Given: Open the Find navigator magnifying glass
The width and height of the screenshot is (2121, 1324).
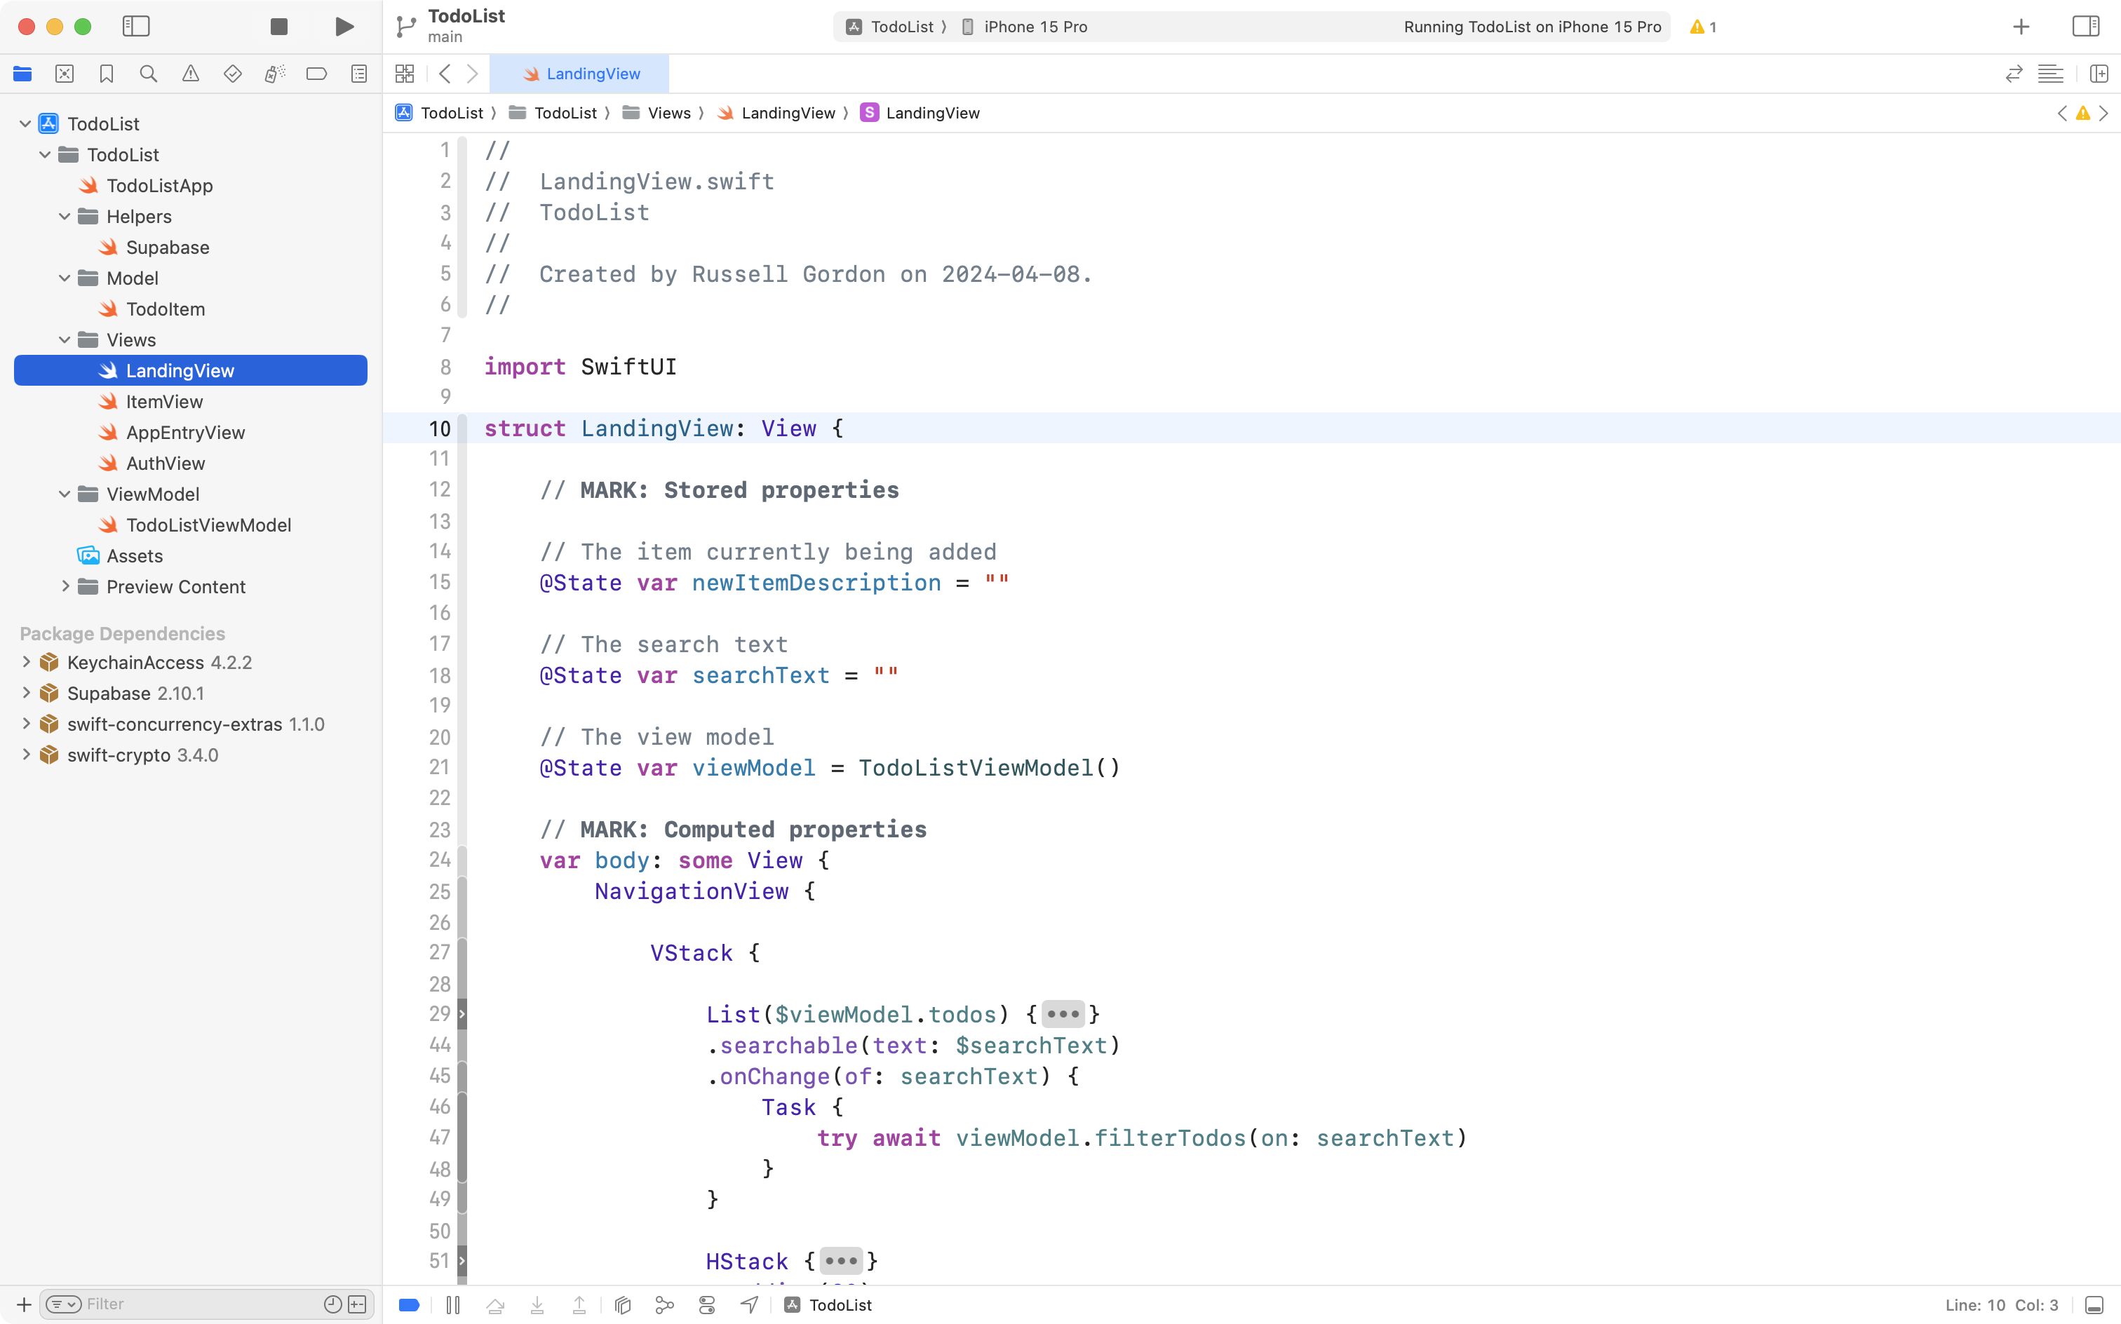Looking at the screenshot, I should tap(149, 74).
